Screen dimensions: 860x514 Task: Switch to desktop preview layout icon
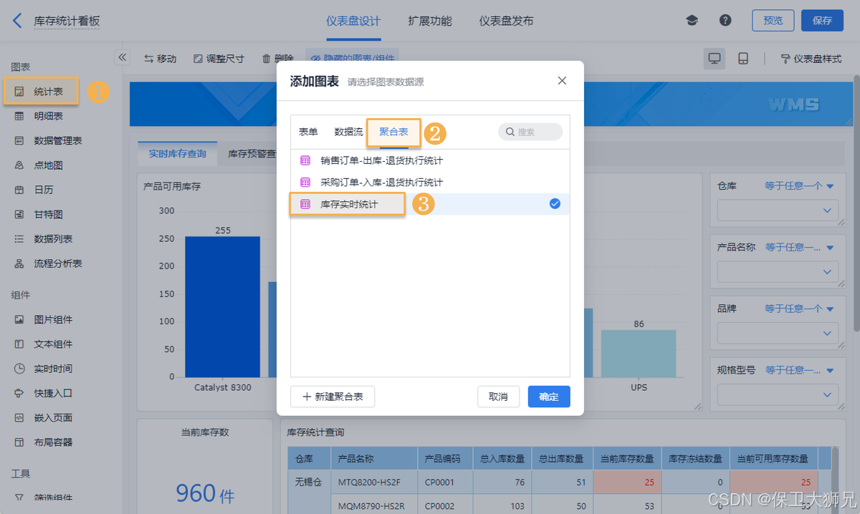point(714,59)
